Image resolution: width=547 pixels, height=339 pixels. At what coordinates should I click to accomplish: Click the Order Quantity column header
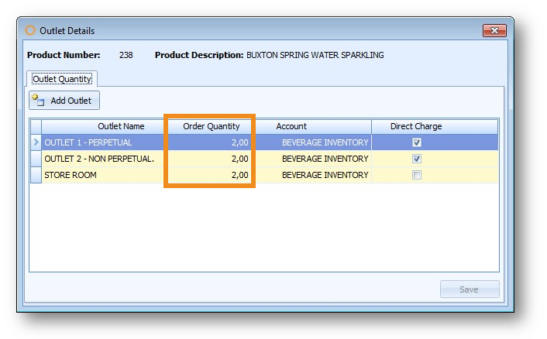coord(211,126)
